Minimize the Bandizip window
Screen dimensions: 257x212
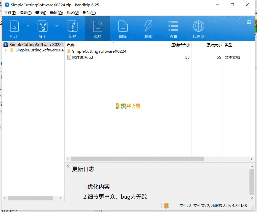[x=218, y=5]
